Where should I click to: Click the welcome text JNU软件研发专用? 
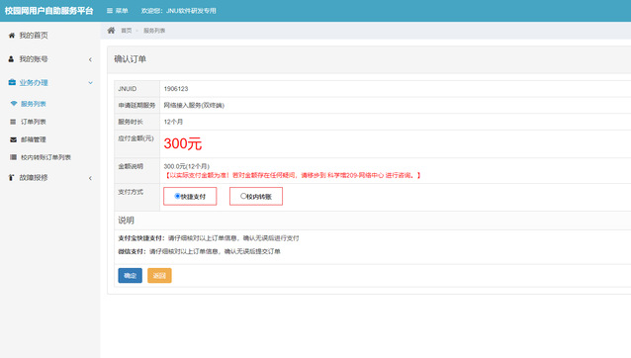191,11
